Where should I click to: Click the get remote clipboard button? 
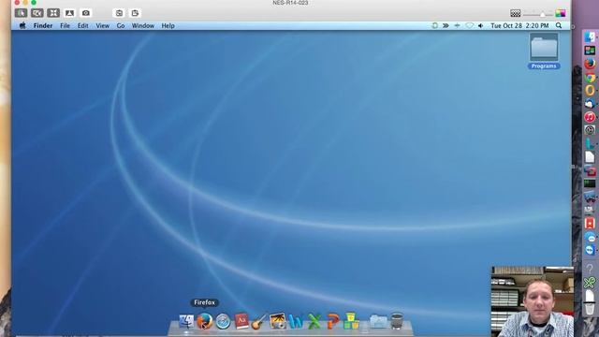[119, 13]
